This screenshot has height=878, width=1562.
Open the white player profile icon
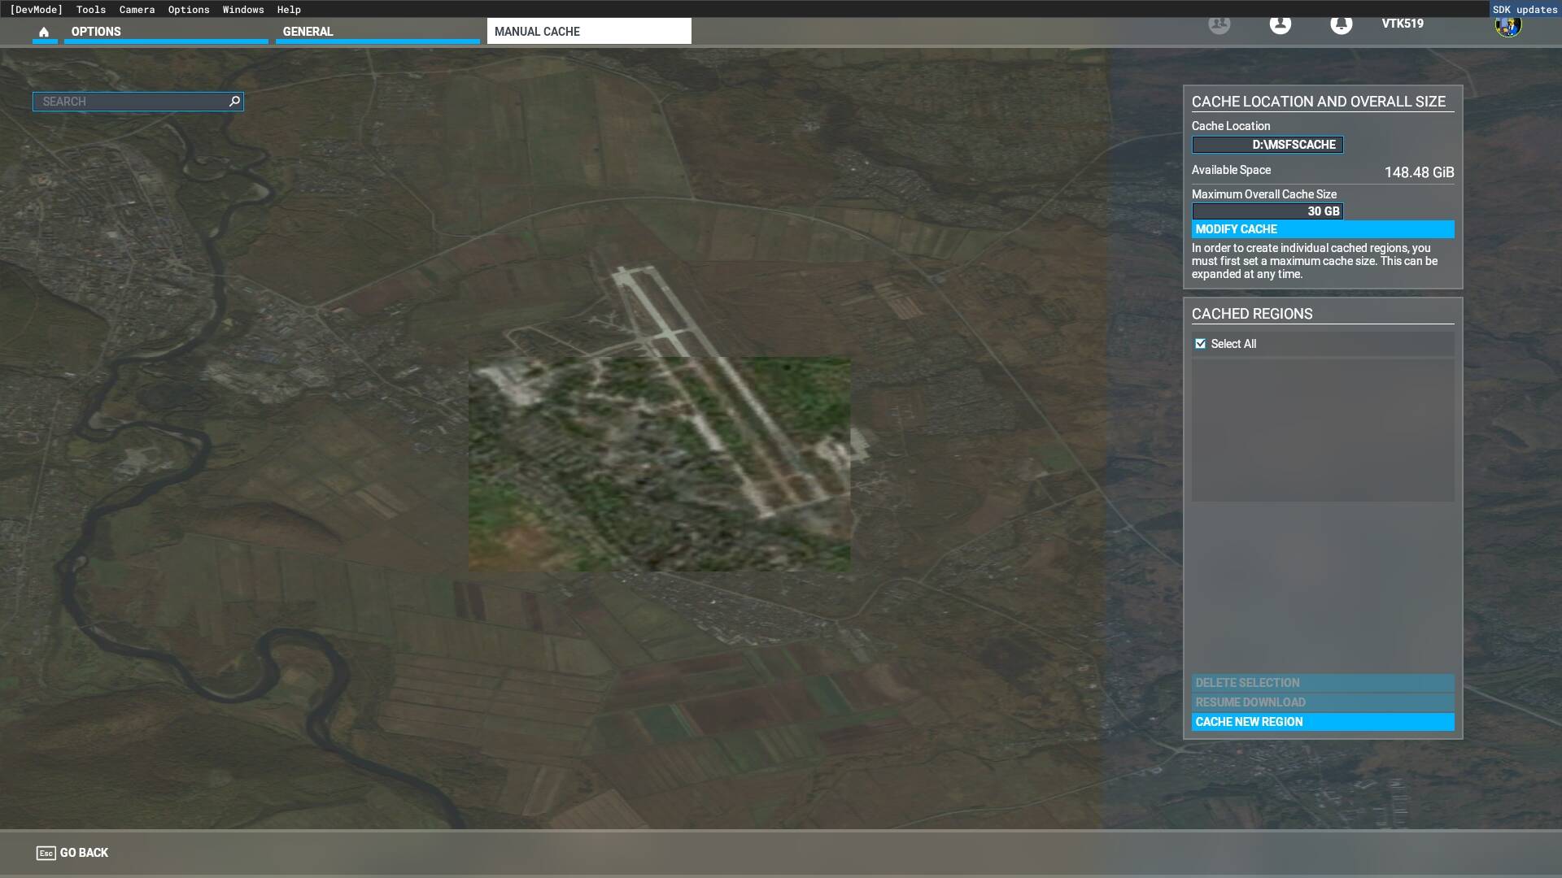tap(1280, 24)
